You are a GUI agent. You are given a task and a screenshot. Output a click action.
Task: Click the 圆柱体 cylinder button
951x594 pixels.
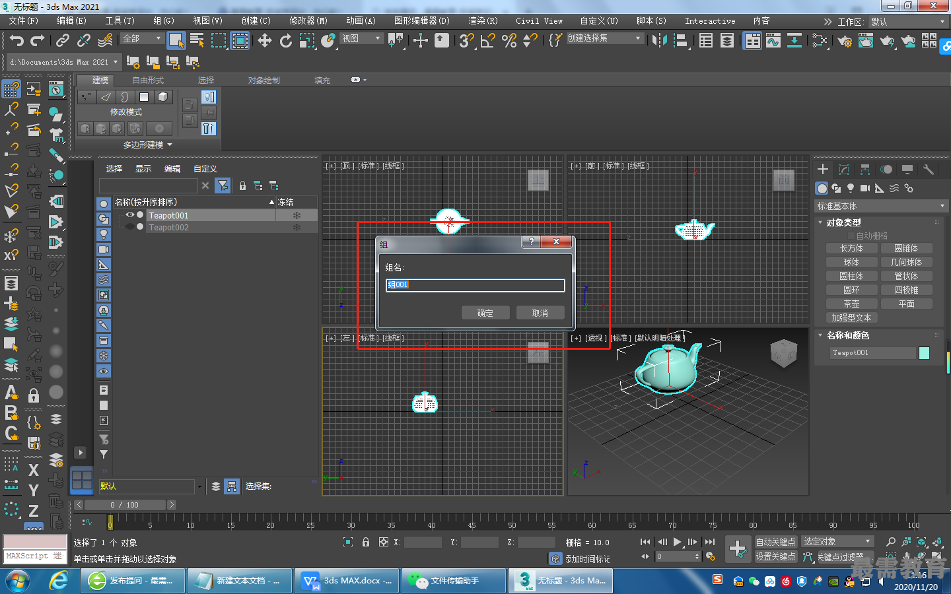click(851, 276)
